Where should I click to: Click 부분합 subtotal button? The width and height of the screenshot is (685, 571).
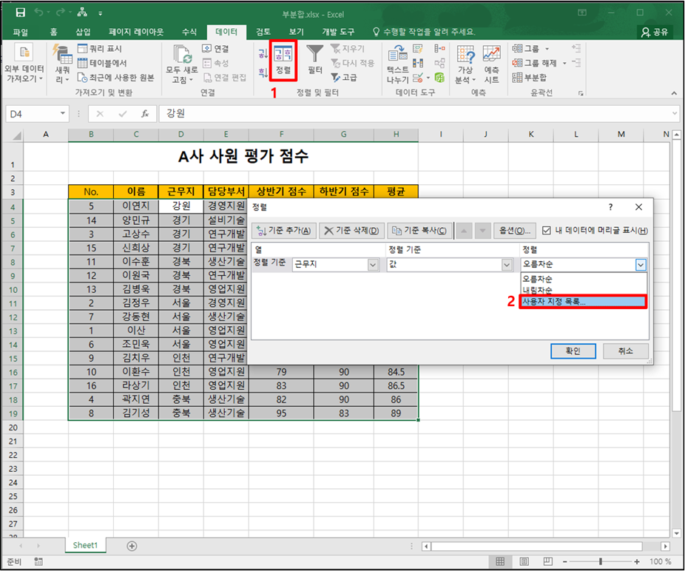point(530,78)
